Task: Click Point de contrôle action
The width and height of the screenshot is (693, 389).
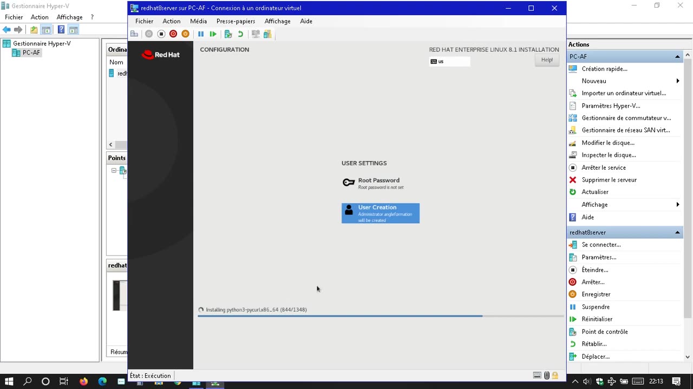Action: pyautogui.click(x=605, y=332)
